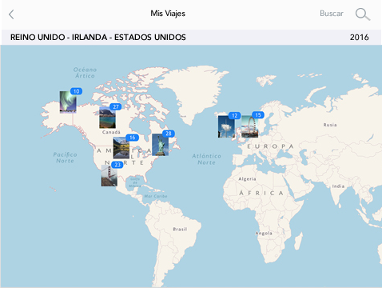Click the Mis Viajes header title
382x288 pixels.
point(168,14)
